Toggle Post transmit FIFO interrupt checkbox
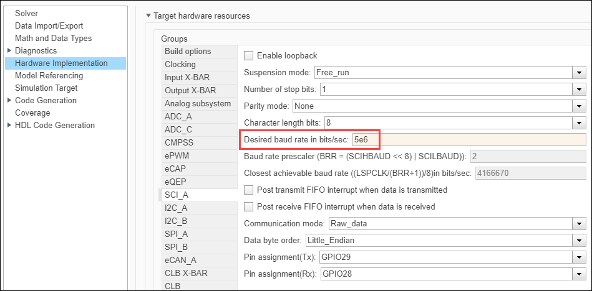Image resolution: width=592 pixels, height=291 pixels. coord(249,190)
